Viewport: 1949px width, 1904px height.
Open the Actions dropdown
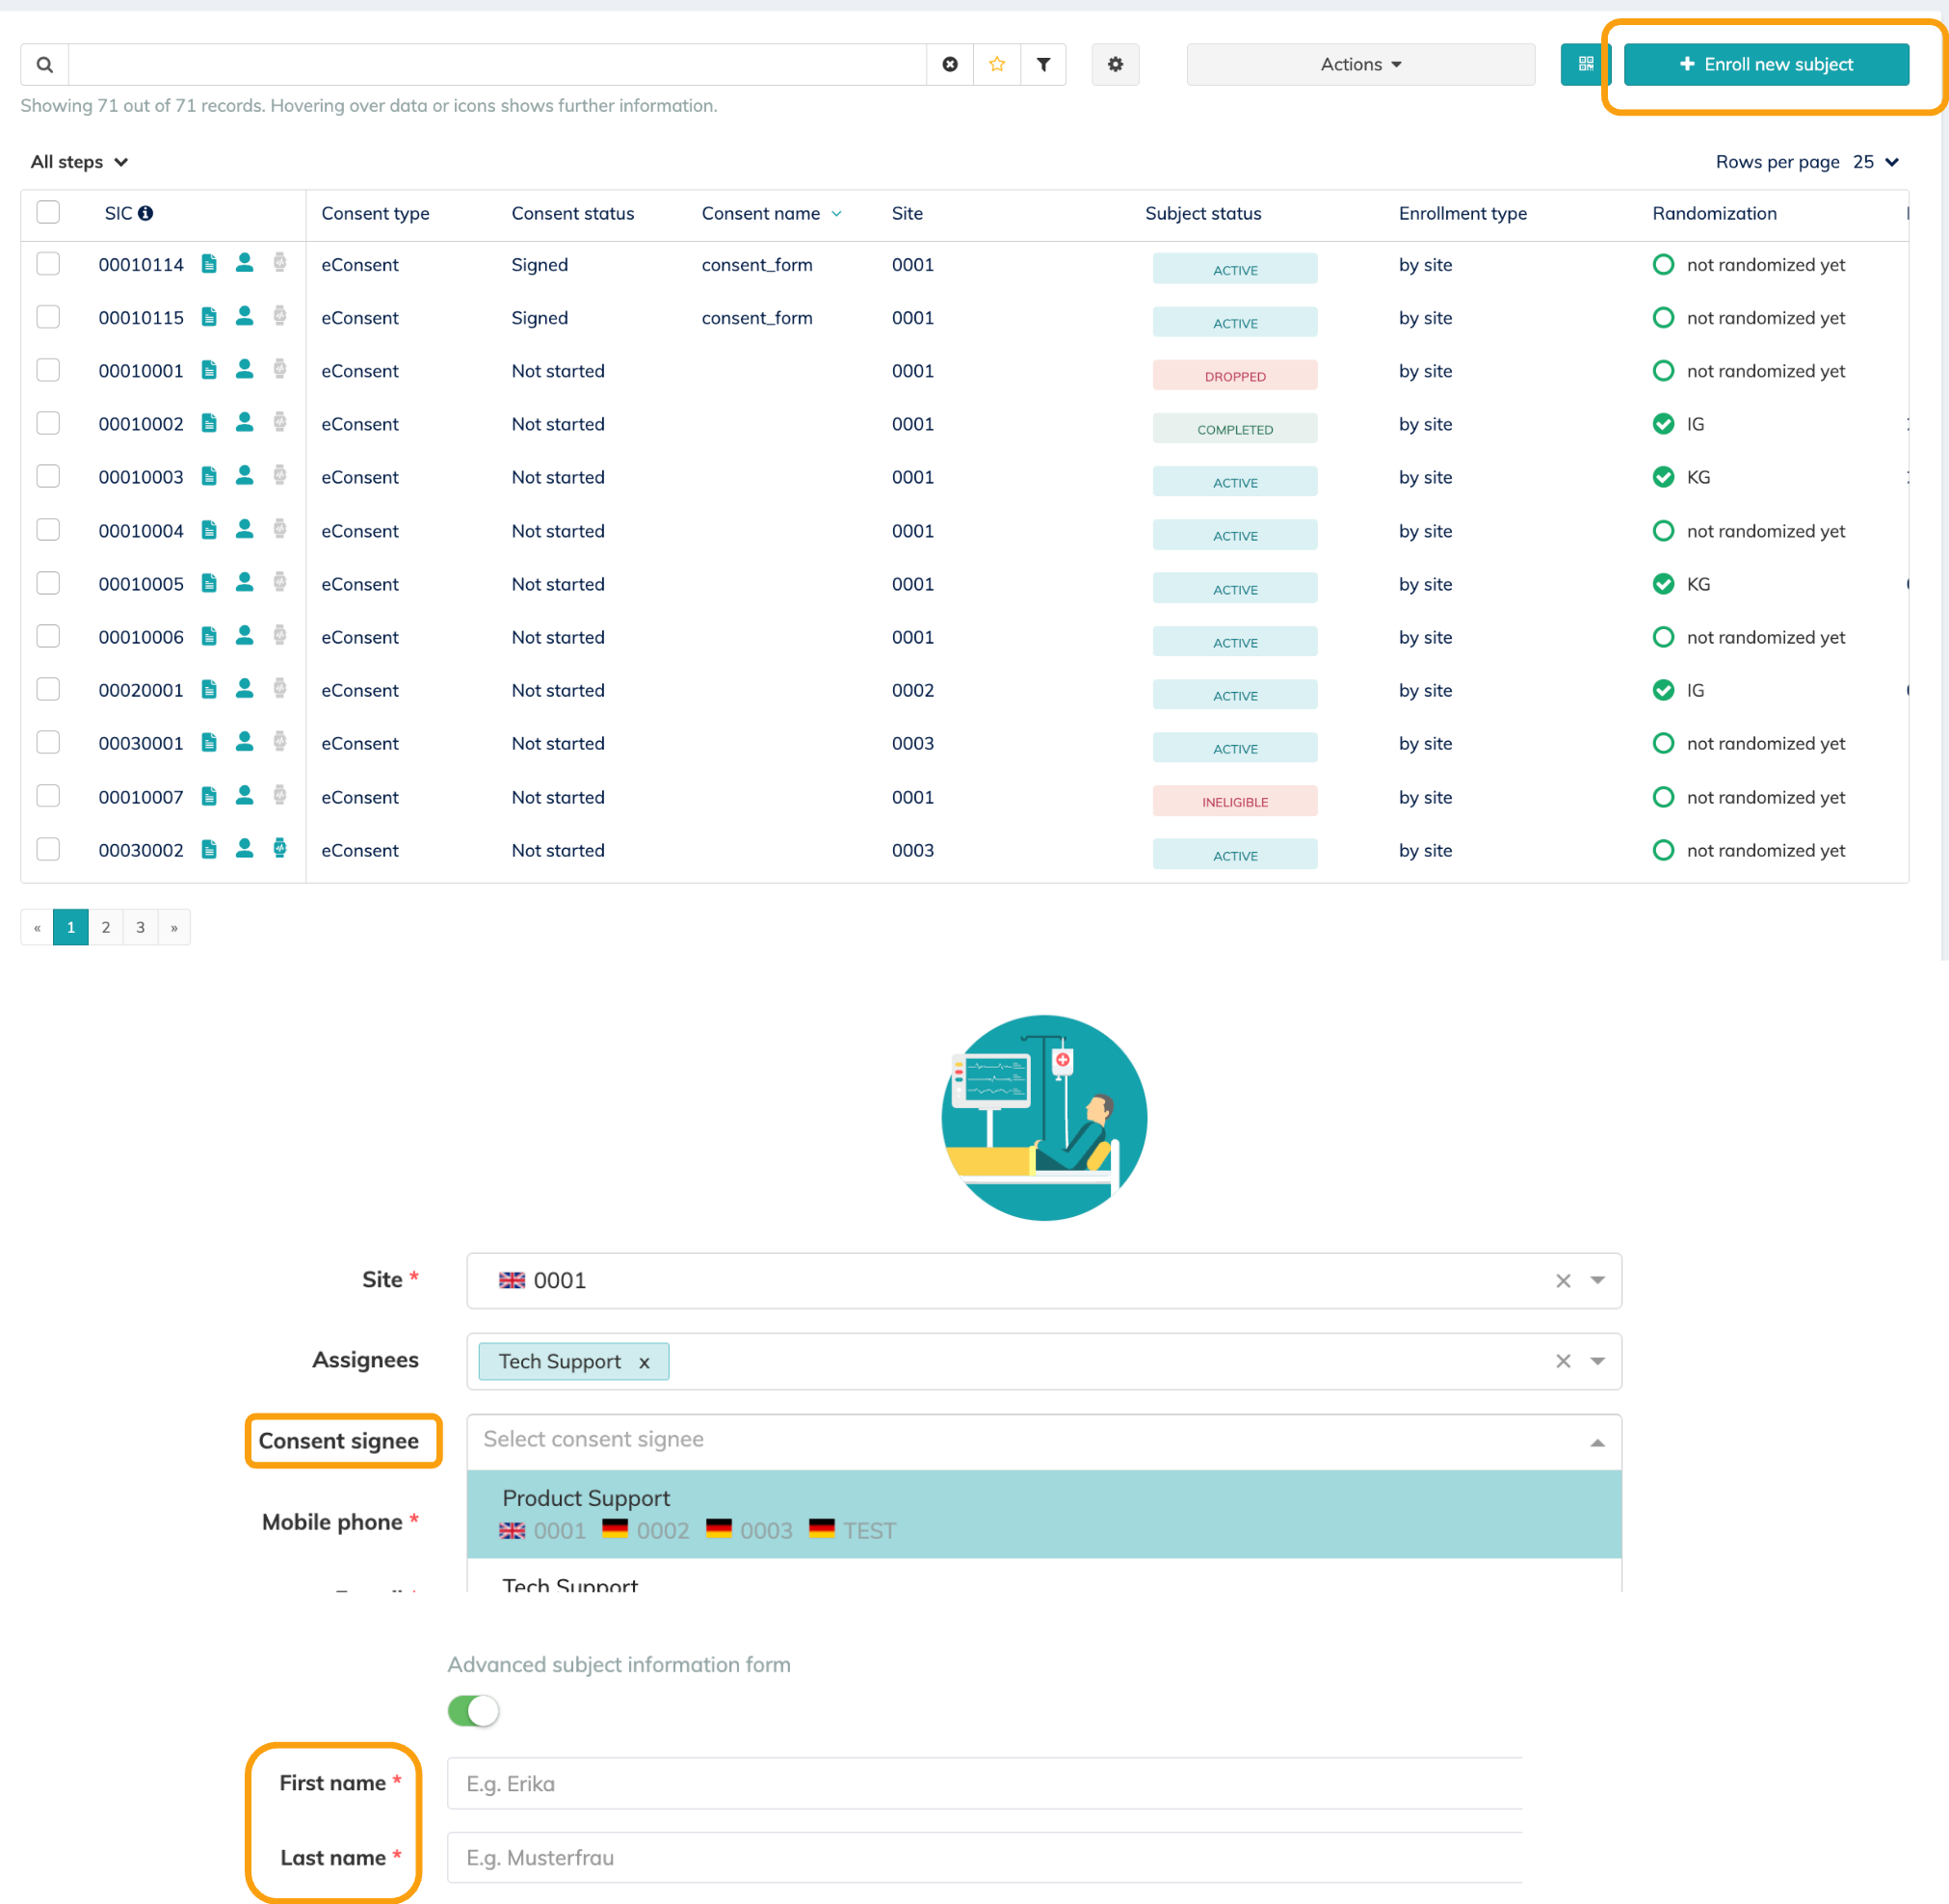[1360, 64]
